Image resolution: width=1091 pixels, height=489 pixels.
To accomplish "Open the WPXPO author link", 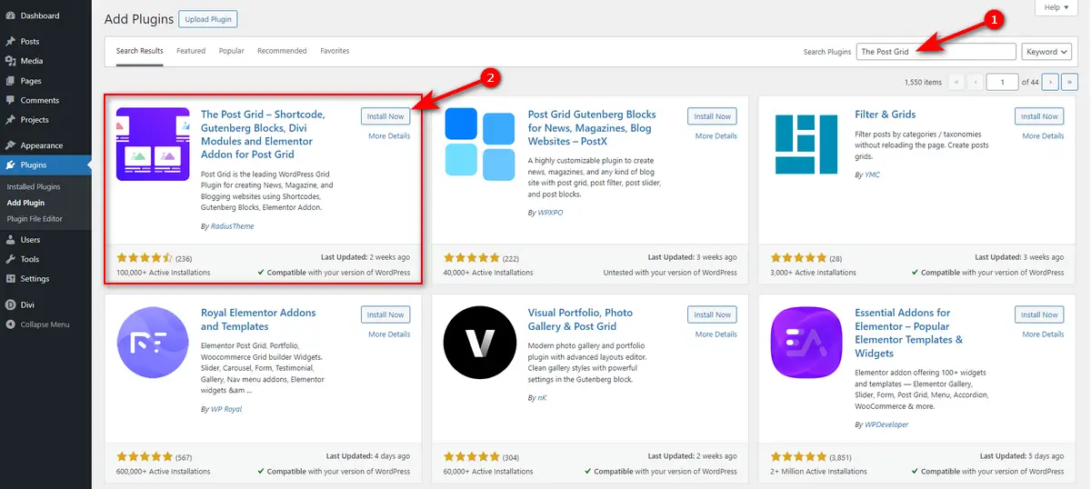I will click(x=551, y=213).
